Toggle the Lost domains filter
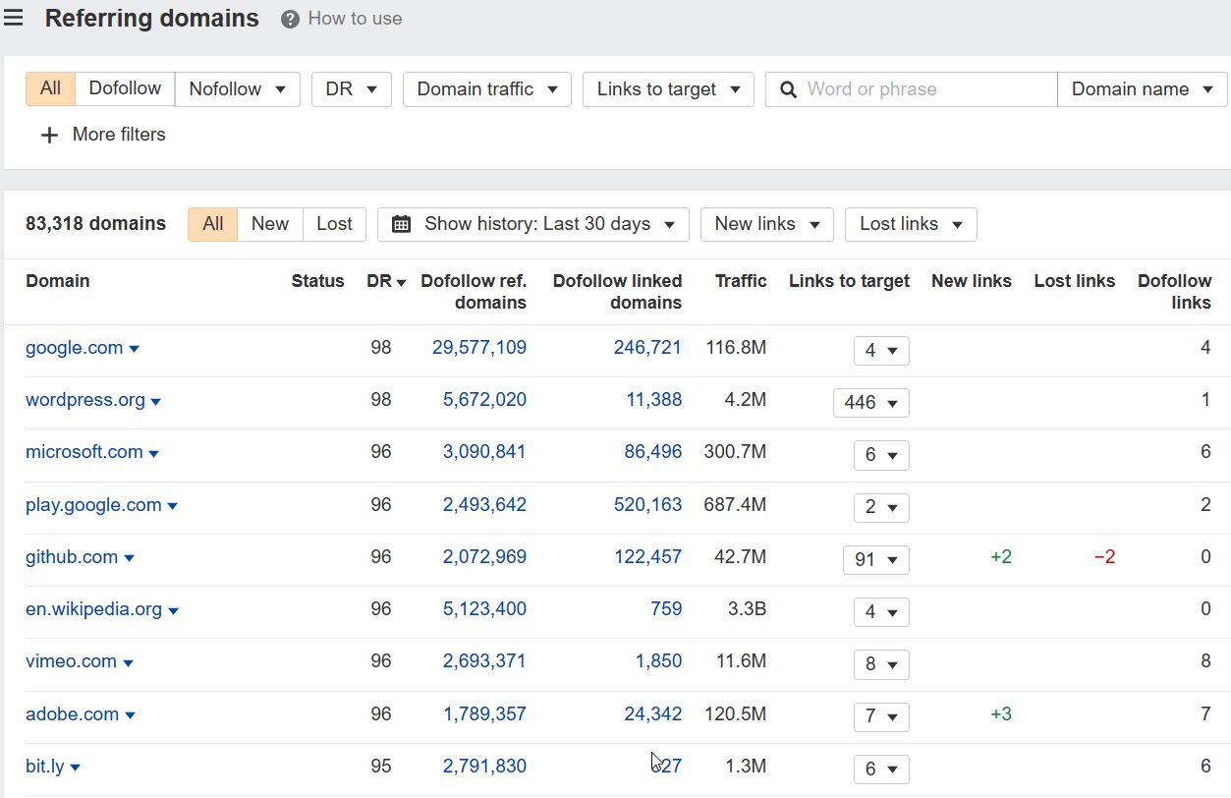The width and height of the screenshot is (1231, 798). [334, 224]
